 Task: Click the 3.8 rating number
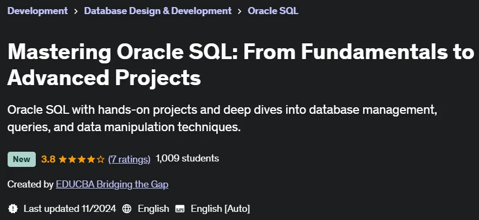[x=48, y=159]
